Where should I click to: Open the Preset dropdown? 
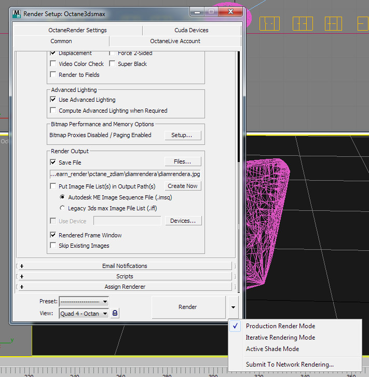click(x=84, y=302)
